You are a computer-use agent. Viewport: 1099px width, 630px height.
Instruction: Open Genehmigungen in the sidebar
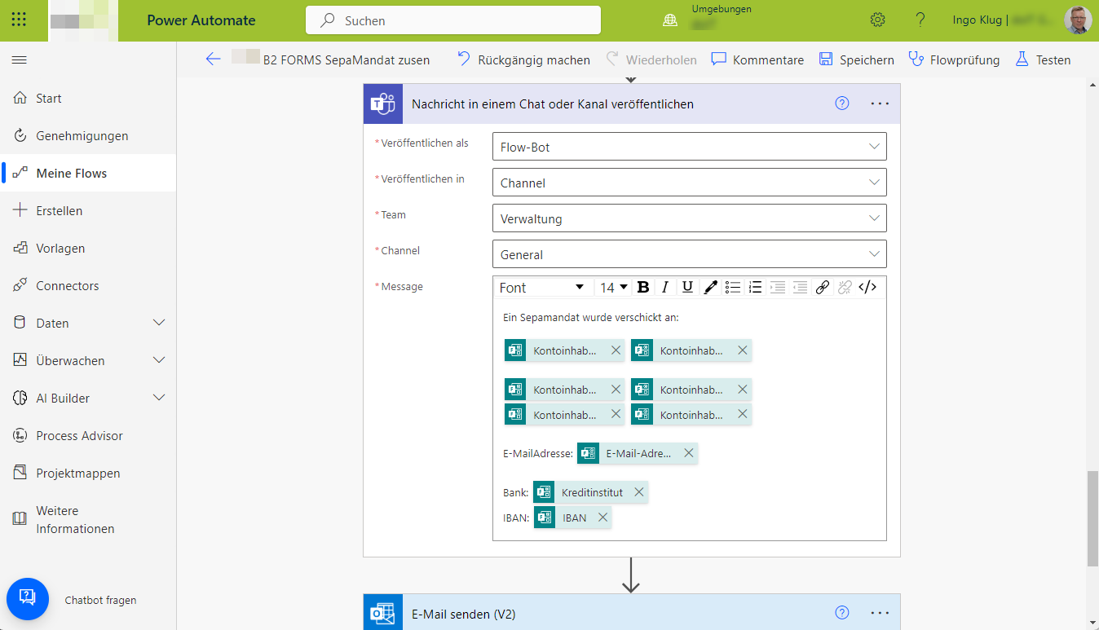[x=88, y=135]
